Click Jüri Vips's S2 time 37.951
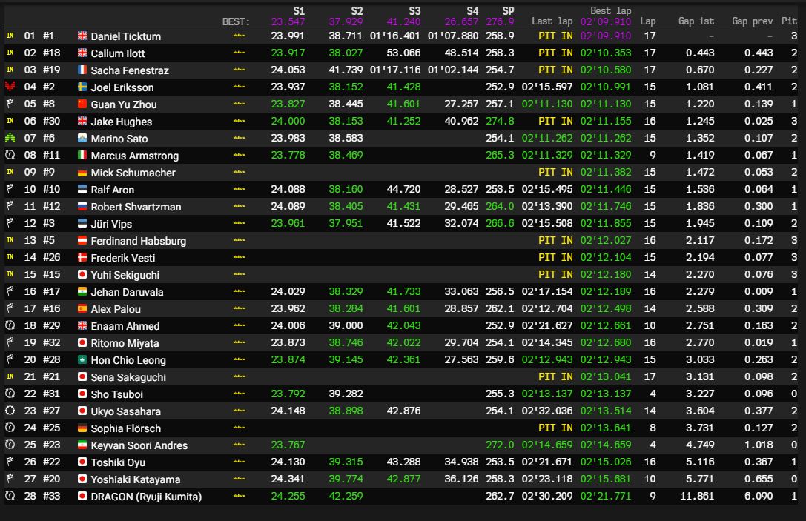This screenshot has width=806, height=521. pyautogui.click(x=346, y=223)
